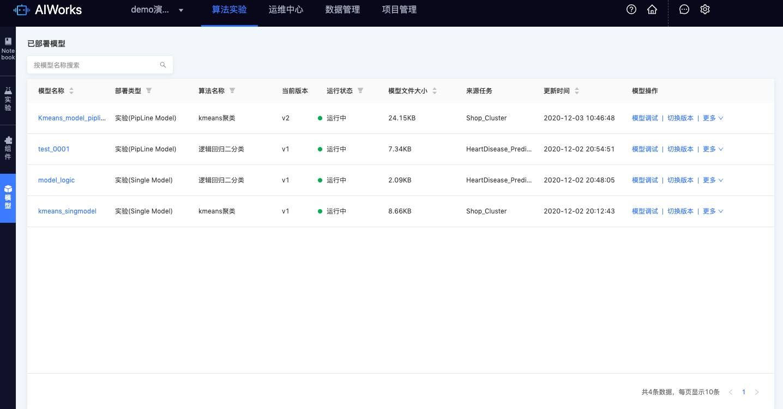
Task: Open settings gear icon in header
Action: coord(705,9)
